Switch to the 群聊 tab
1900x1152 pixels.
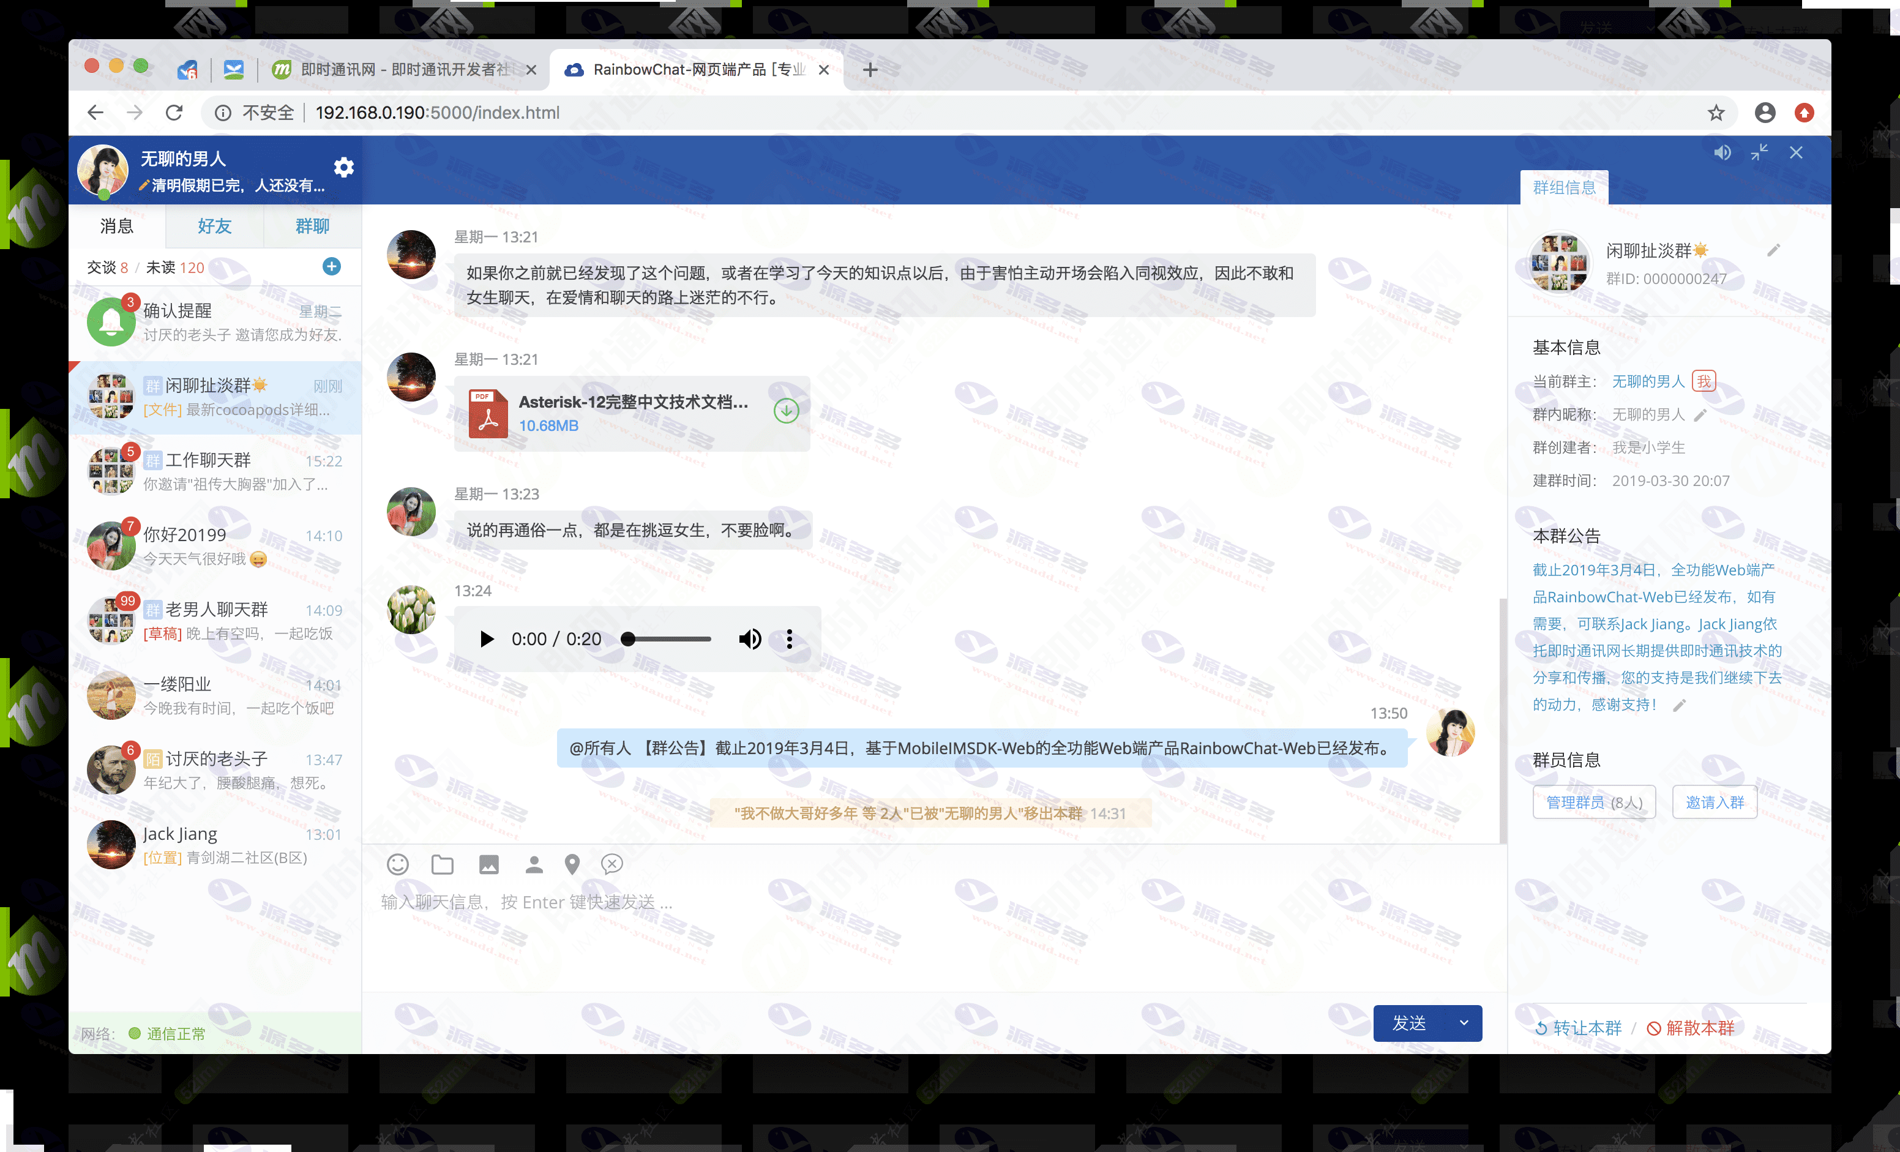click(312, 226)
